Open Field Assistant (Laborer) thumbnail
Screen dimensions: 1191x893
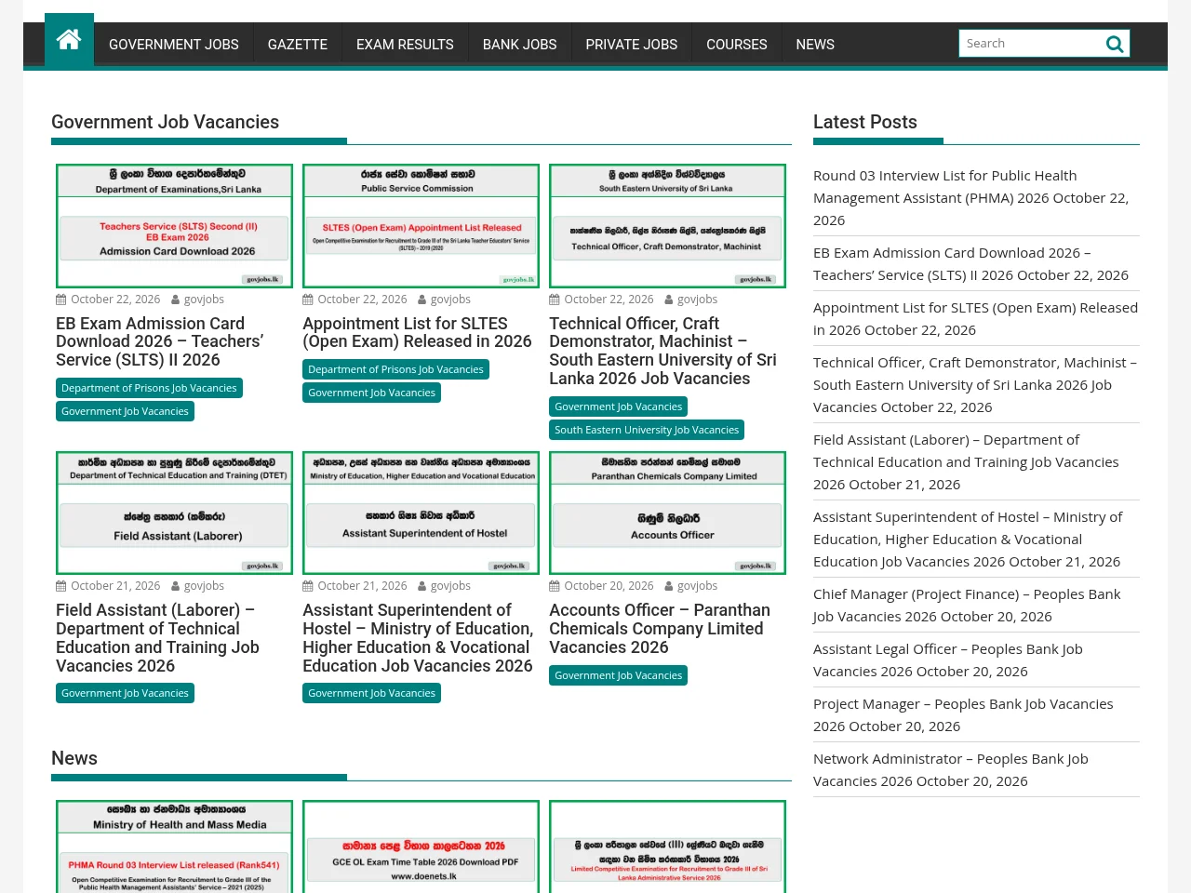[174, 513]
